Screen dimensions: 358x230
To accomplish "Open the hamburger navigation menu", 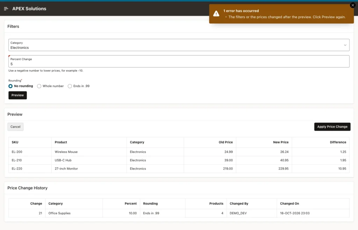I will 6,9.
